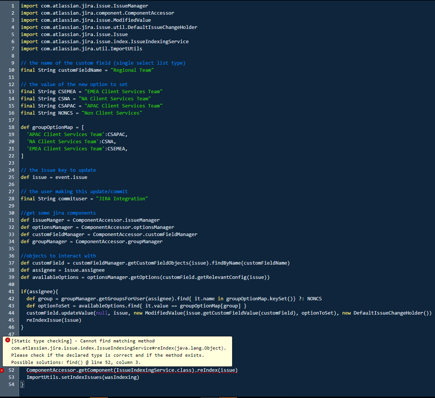Click reIndexIssue(issue) on line 45
Image resolution: width=435 pixels, height=398 pixels.
tap(54, 321)
